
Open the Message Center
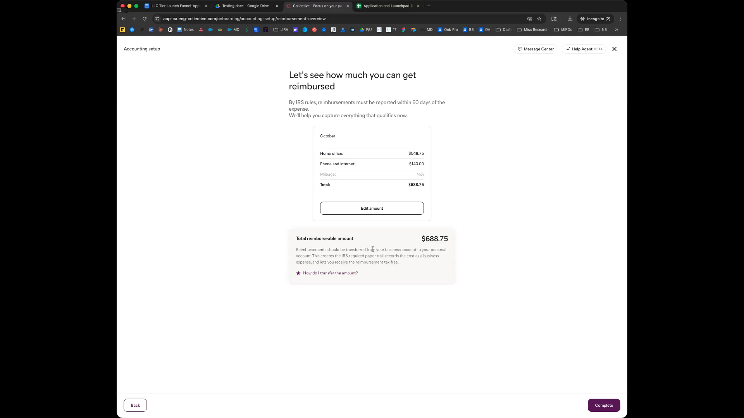pyautogui.click(x=536, y=49)
